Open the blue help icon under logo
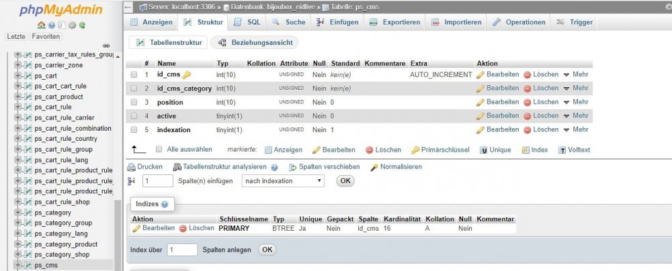The width and height of the screenshot is (672, 271). (52, 25)
